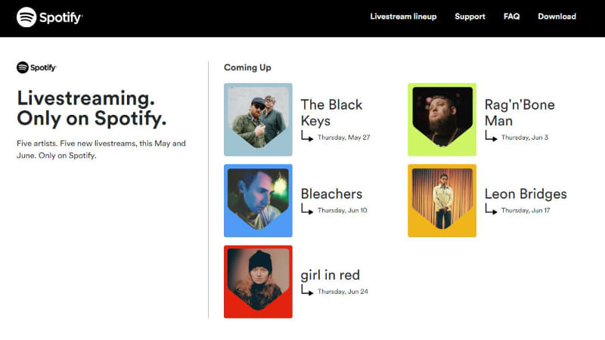Screen dimensions: 605x340
Task: Select the Leon Bridges title link
Action: click(x=526, y=194)
